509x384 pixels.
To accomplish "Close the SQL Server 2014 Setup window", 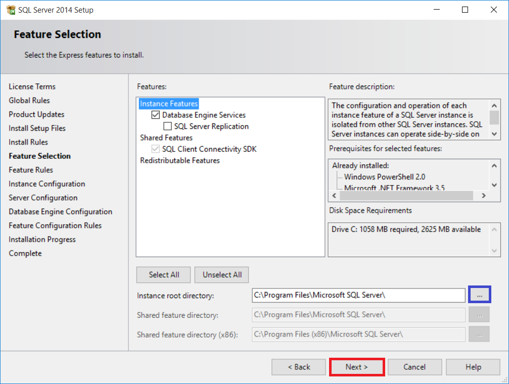I will coord(493,10).
